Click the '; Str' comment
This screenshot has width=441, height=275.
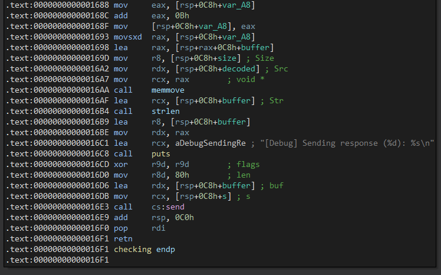(272, 101)
